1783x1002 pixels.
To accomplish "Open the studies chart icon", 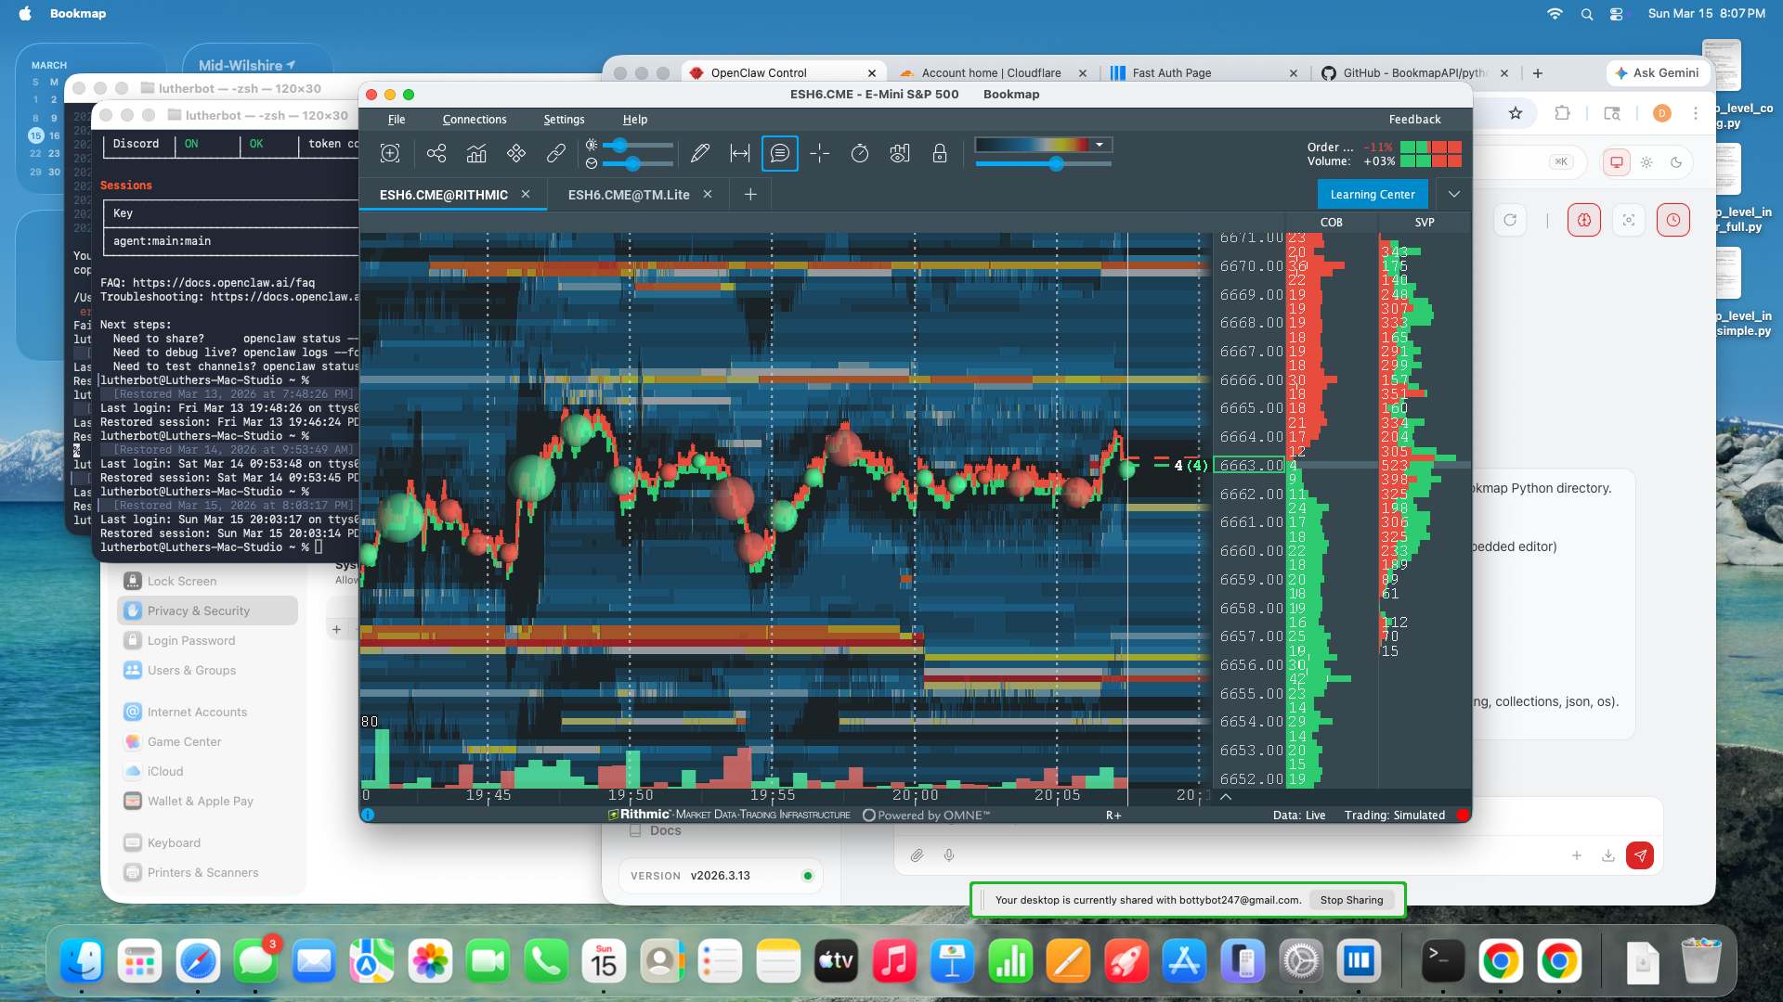I will [x=476, y=153].
